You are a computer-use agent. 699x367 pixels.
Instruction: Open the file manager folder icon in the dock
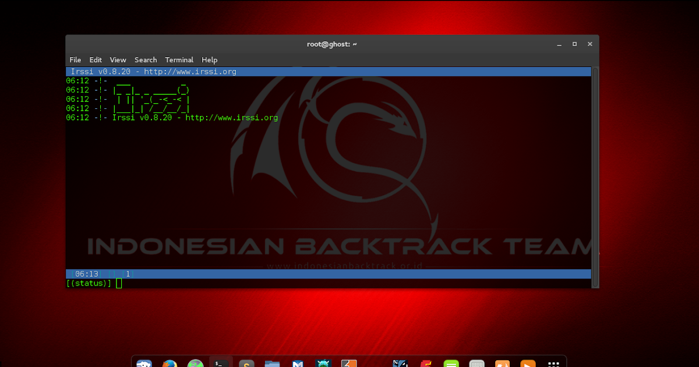tap(272, 364)
